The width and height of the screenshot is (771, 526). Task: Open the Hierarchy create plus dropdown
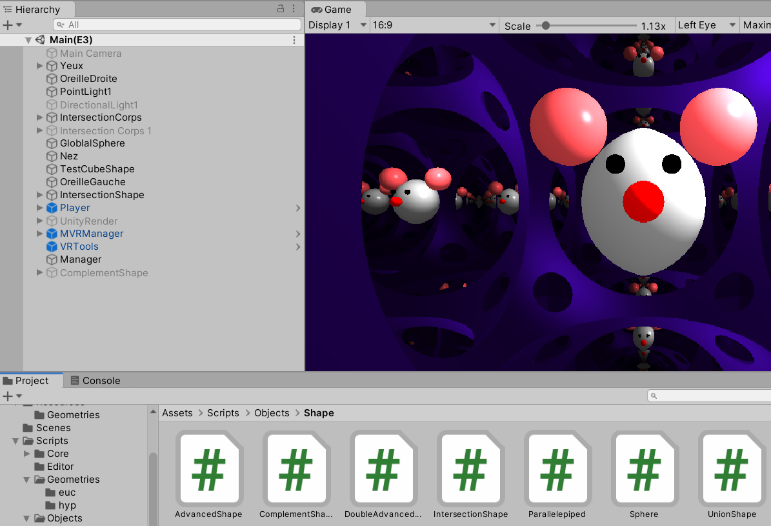click(12, 25)
